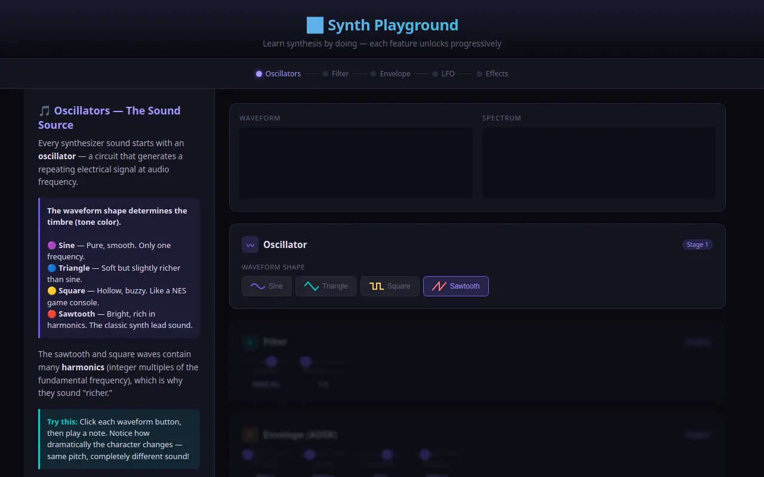Click the 'SPECTRUM' display label

point(501,118)
